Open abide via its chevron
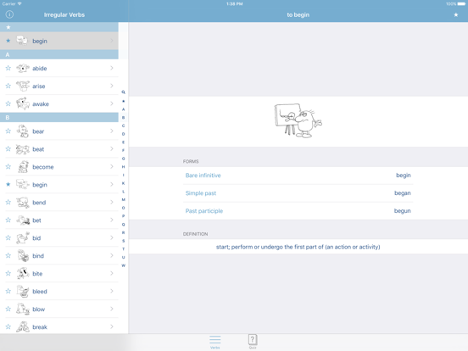468x351 pixels. pyautogui.click(x=112, y=68)
